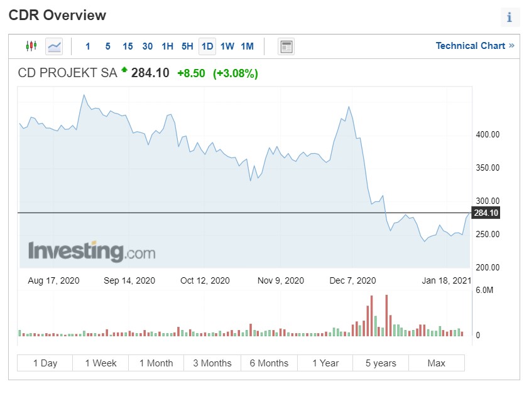Open the news events table icon
529x394 pixels.
(286, 46)
